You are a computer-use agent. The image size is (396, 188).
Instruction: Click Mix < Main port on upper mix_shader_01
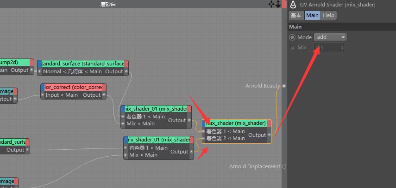click(123, 123)
